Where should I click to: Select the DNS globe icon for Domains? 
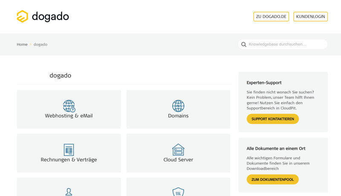click(x=178, y=106)
